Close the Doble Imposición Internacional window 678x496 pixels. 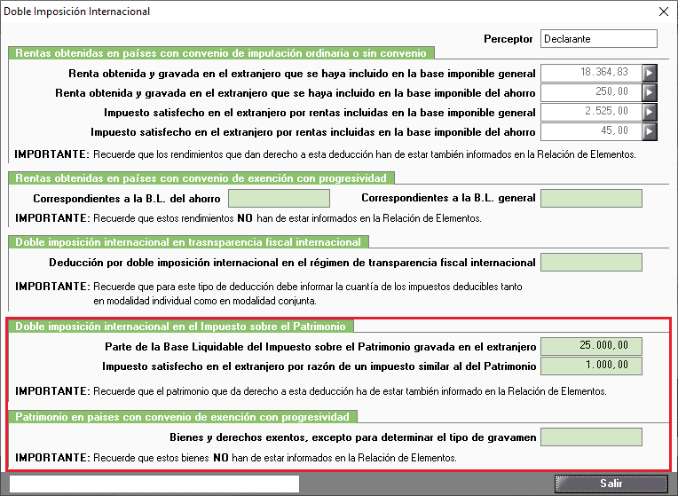[x=663, y=12]
